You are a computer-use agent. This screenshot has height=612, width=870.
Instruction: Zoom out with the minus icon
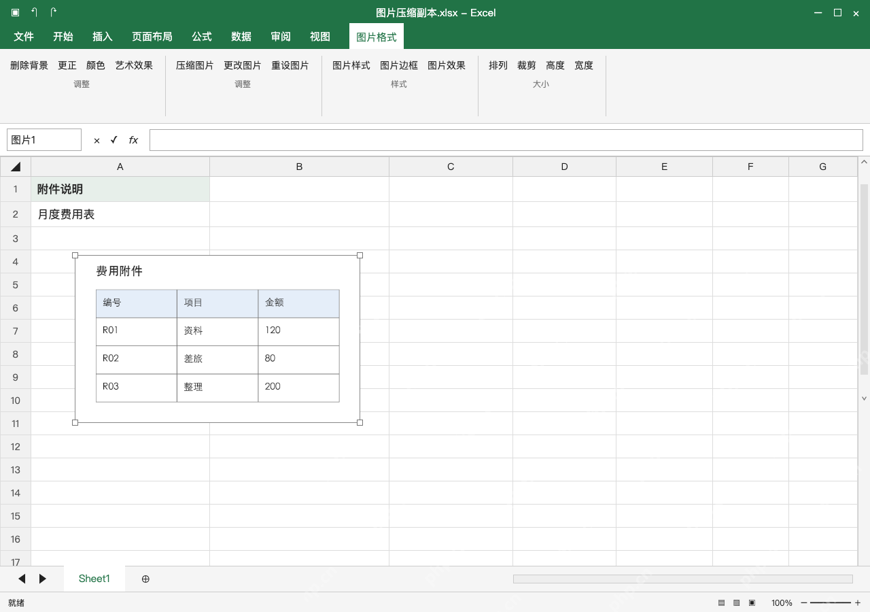click(804, 603)
